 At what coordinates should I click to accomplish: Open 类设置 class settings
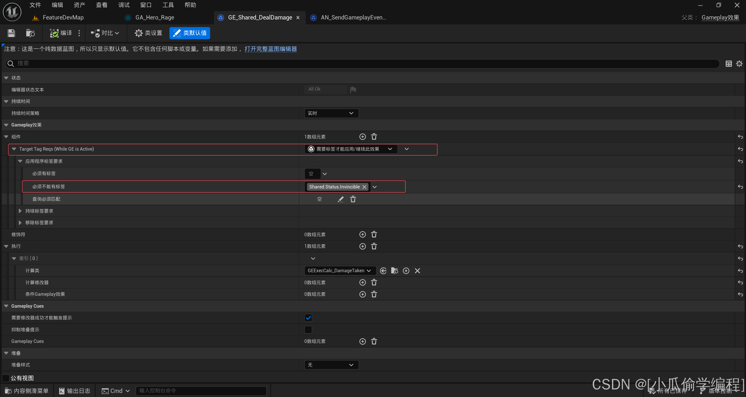148,33
